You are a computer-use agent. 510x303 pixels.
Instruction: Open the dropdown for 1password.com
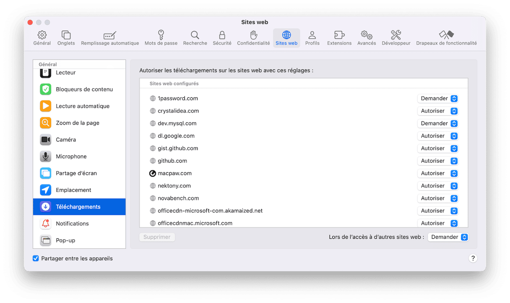coord(437,99)
